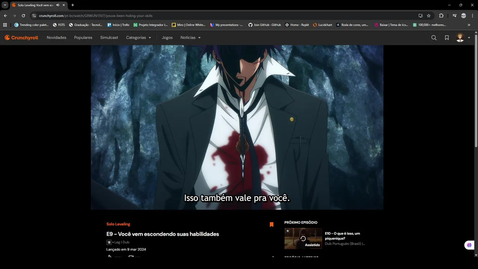Open the 100,000+ melhores bookmark
Screen dimensions: 478x269
429,25
